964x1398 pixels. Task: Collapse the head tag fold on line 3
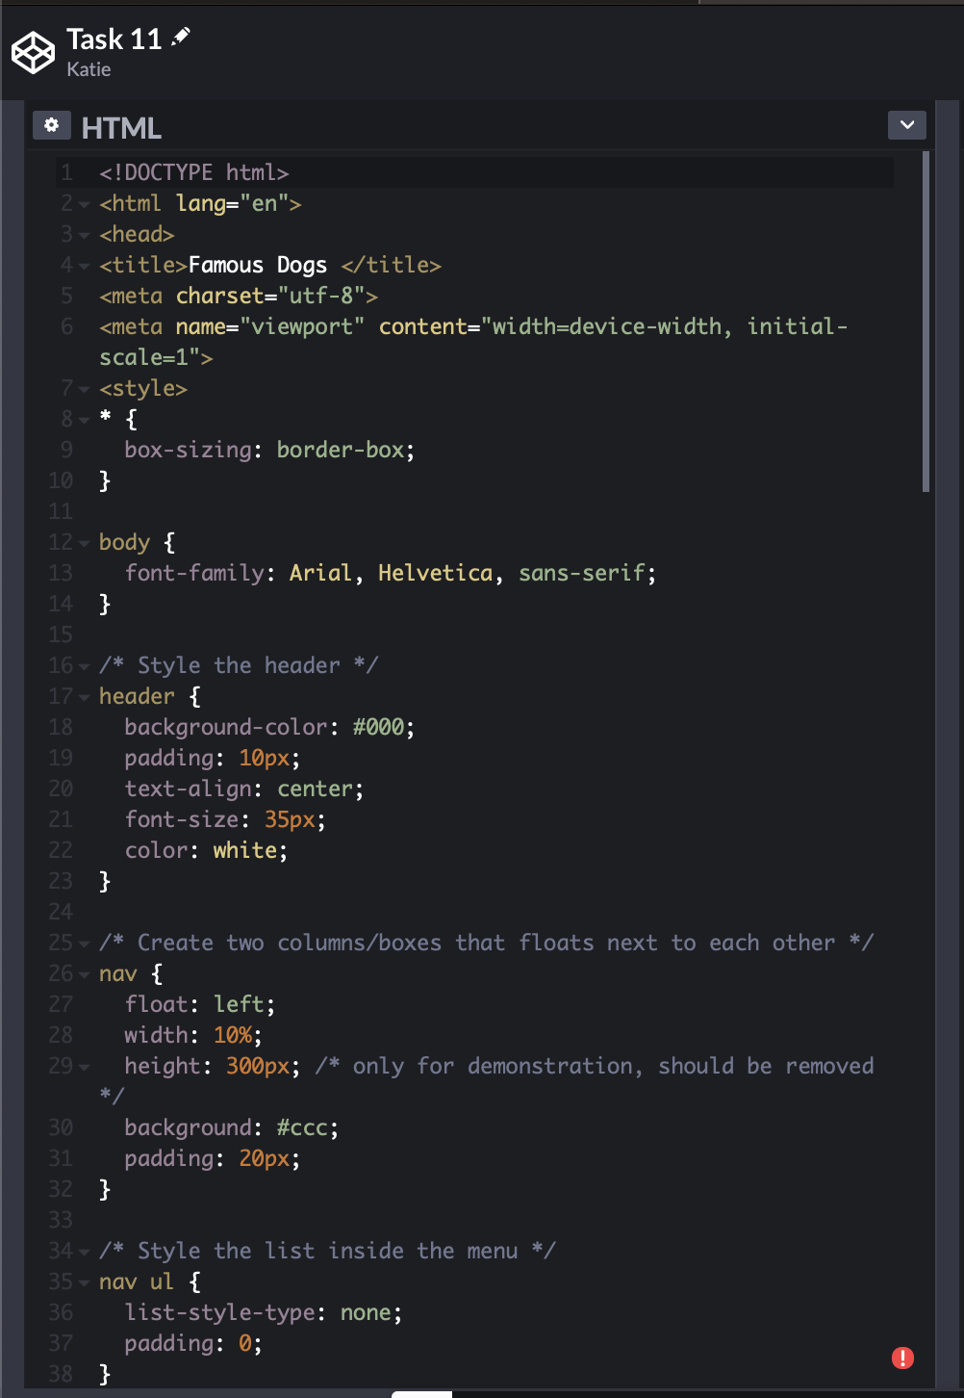pos(85,235)
